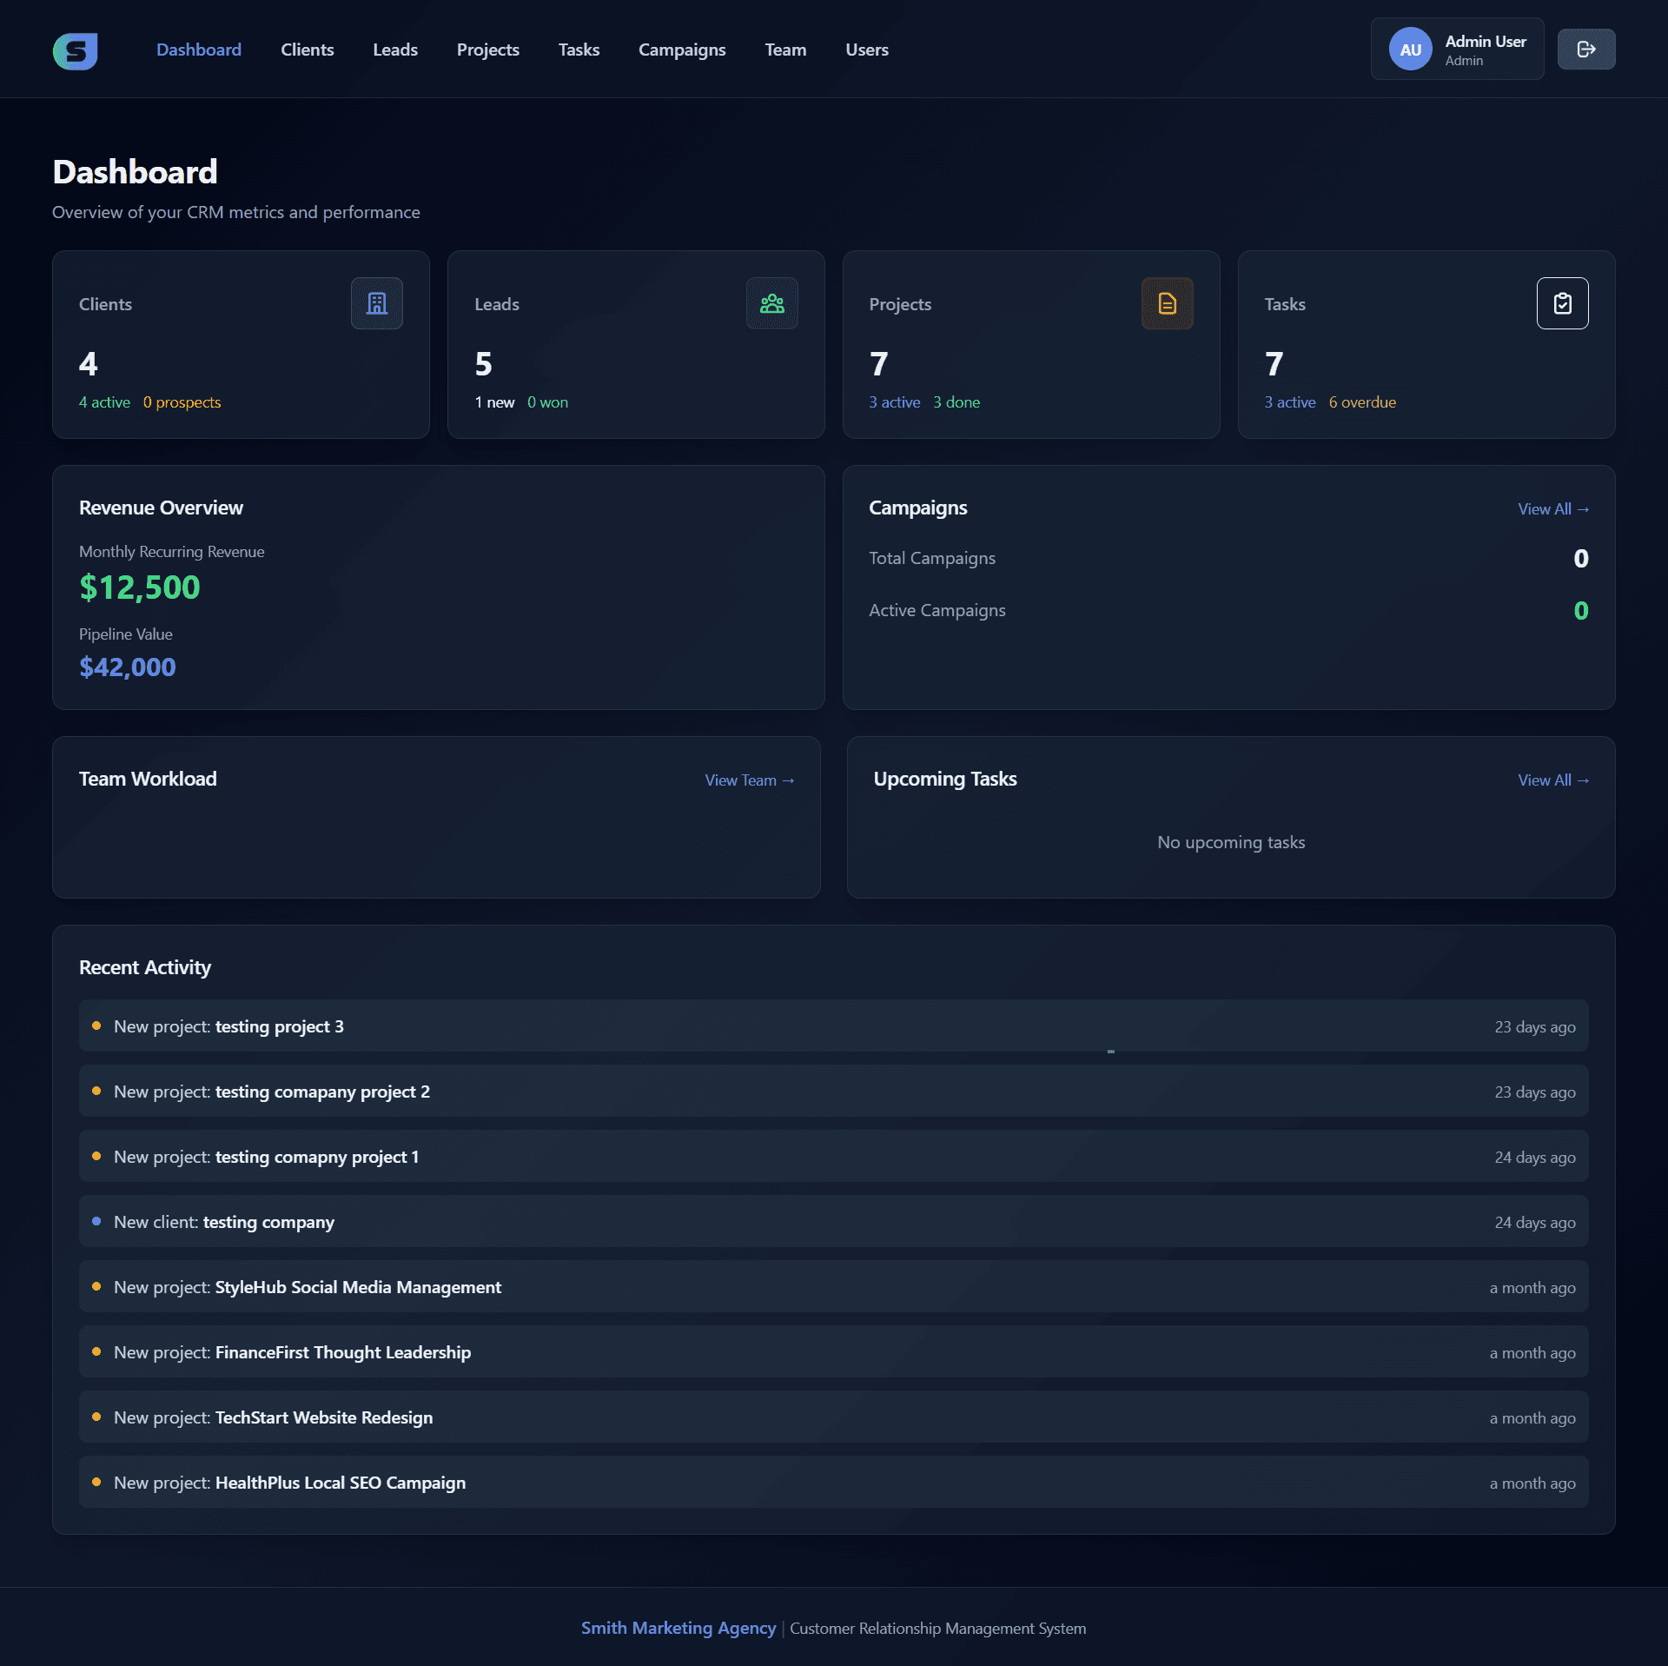Click View All in Upcoming Tasks
This screenshot has height=1666, width=1668.
(x=1553, y=780)
